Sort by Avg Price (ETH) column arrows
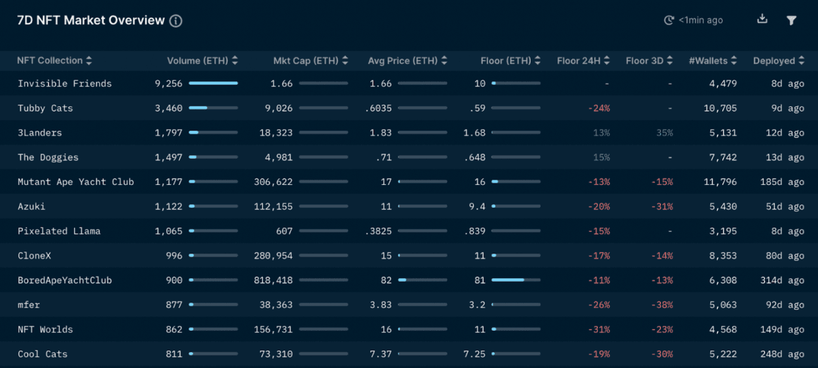The height and width of the screenshot is (368, 818). click(x=444, y=61)
